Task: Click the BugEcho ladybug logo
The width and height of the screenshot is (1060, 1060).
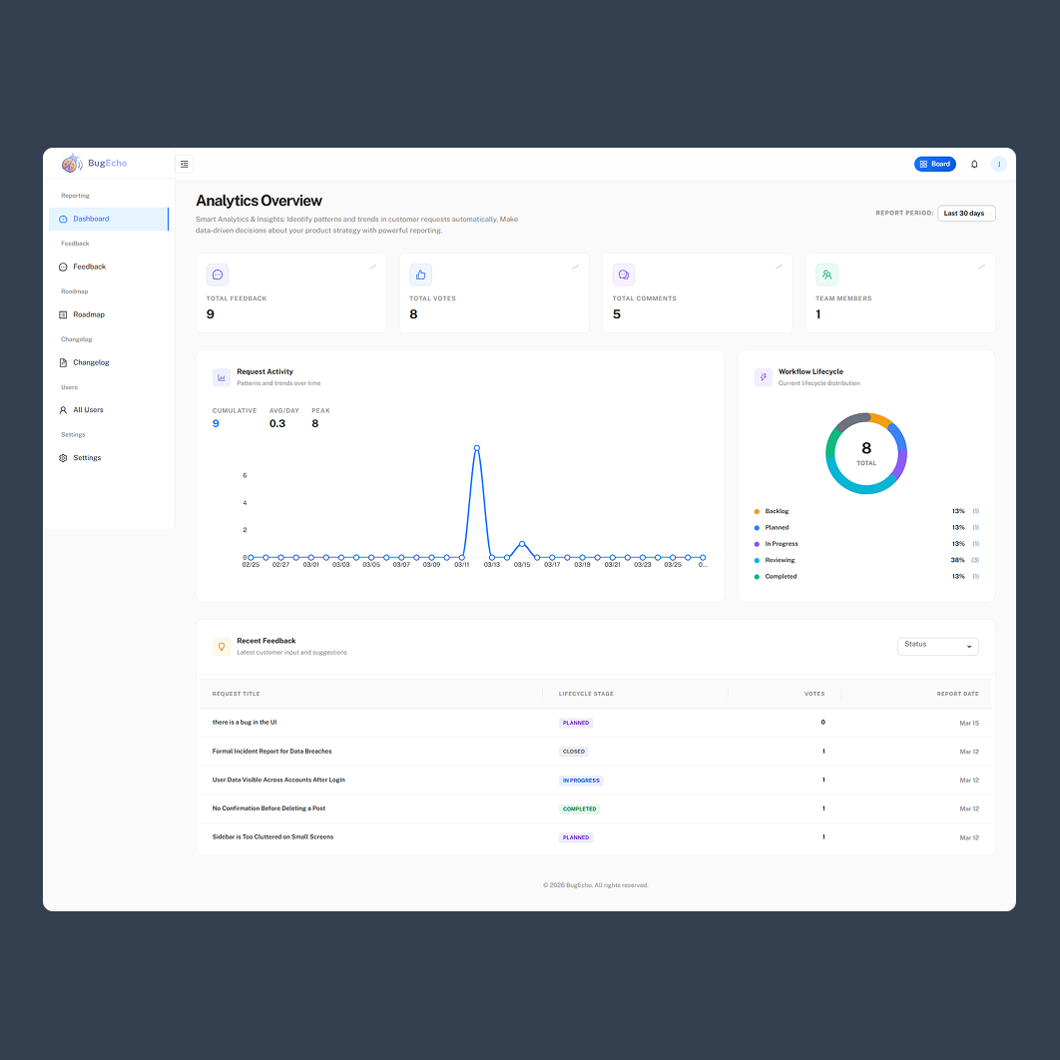Action: click(71, 163)
